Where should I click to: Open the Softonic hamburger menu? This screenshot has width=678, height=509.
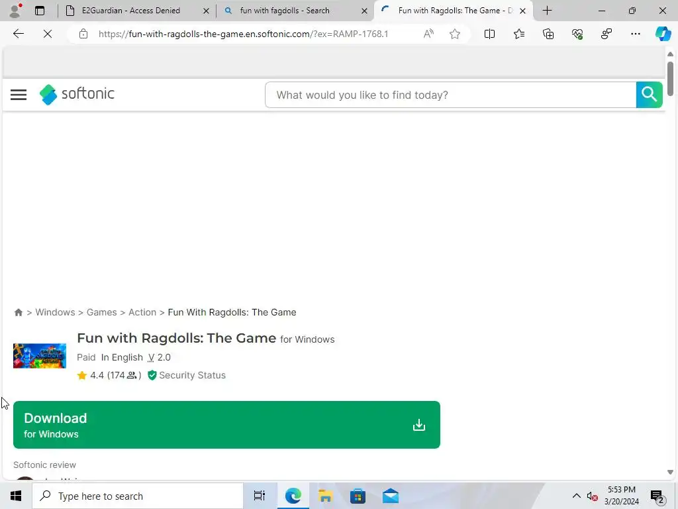click(19, 94)
